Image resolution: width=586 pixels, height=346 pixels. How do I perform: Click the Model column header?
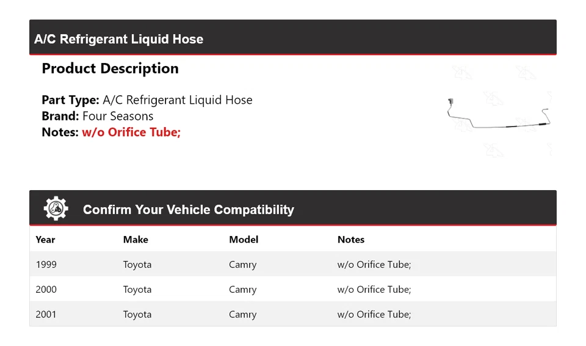244,240
